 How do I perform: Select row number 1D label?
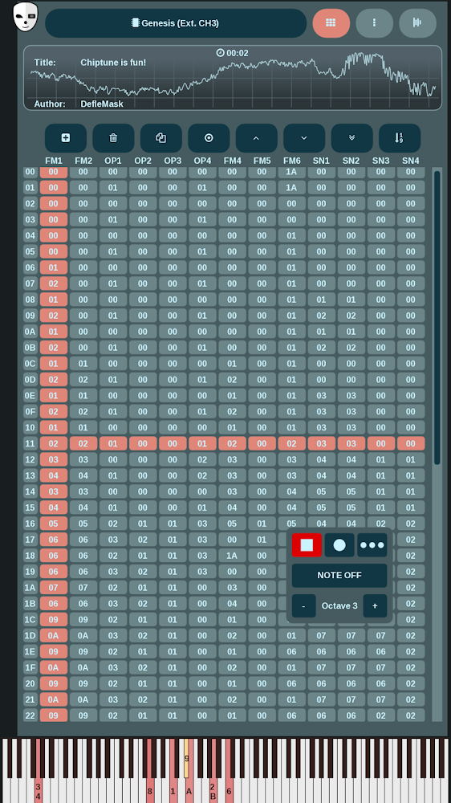coord(30,635)
